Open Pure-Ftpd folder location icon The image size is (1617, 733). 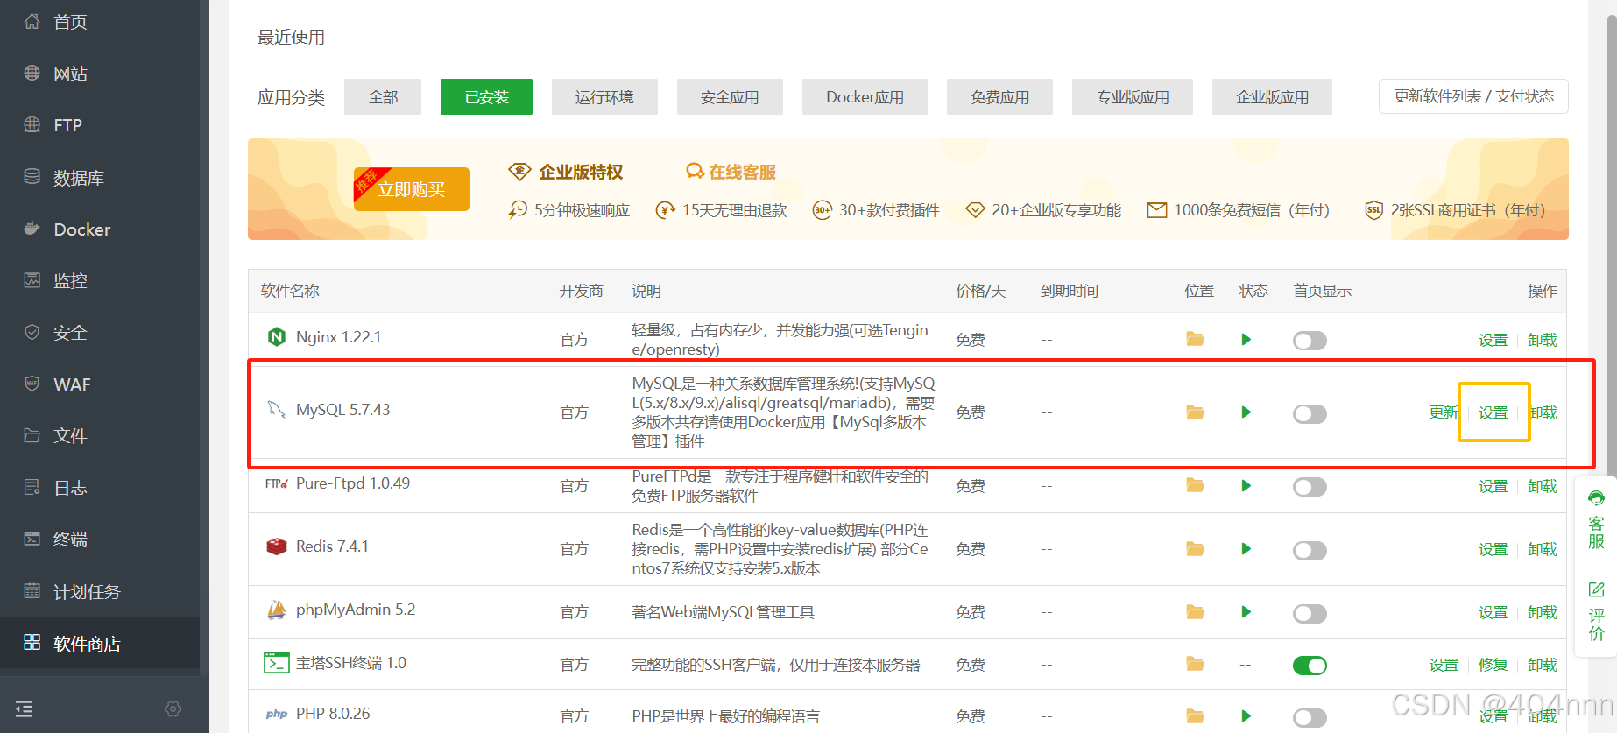(1195, 485)
